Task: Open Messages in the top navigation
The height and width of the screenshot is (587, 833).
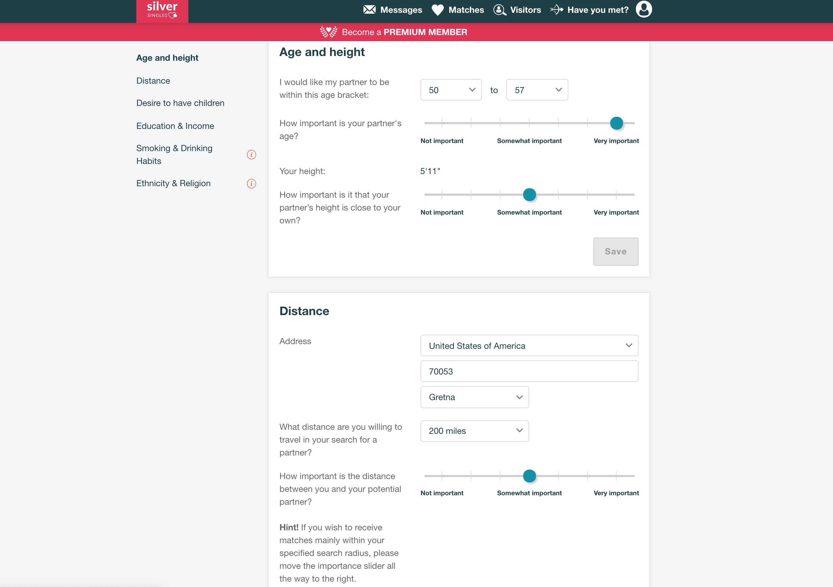Action: click(x=401, y=10)
